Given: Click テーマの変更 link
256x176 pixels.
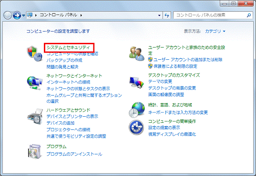Looking at the screenshot, I should 160,81.
